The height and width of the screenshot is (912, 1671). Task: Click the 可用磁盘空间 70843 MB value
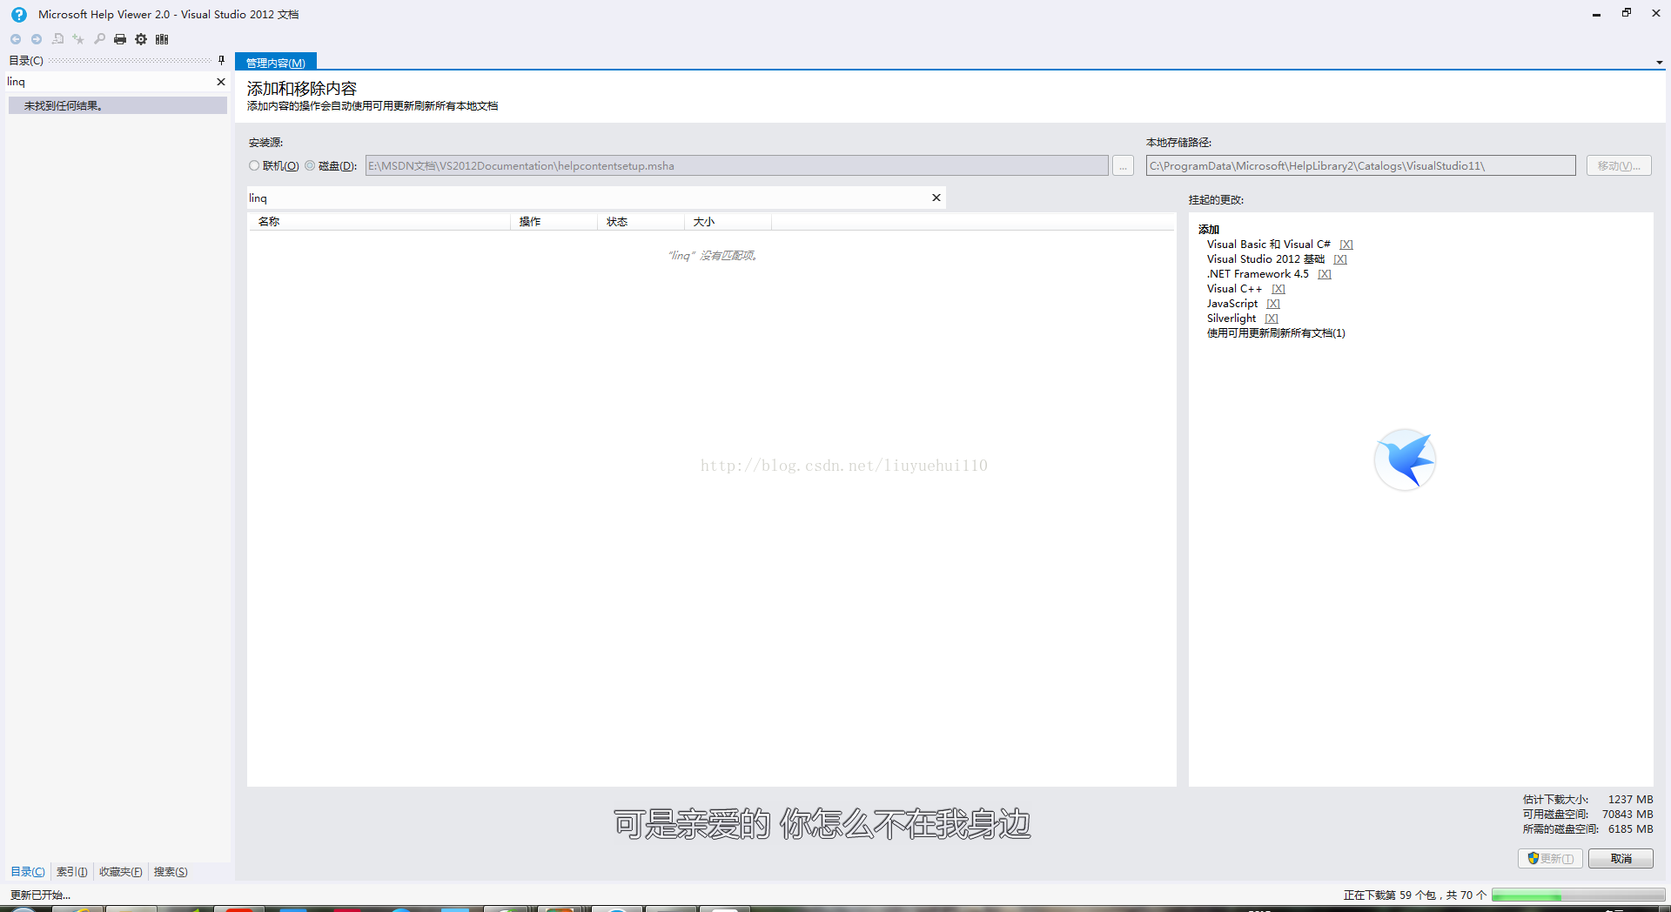[1627, 814]
